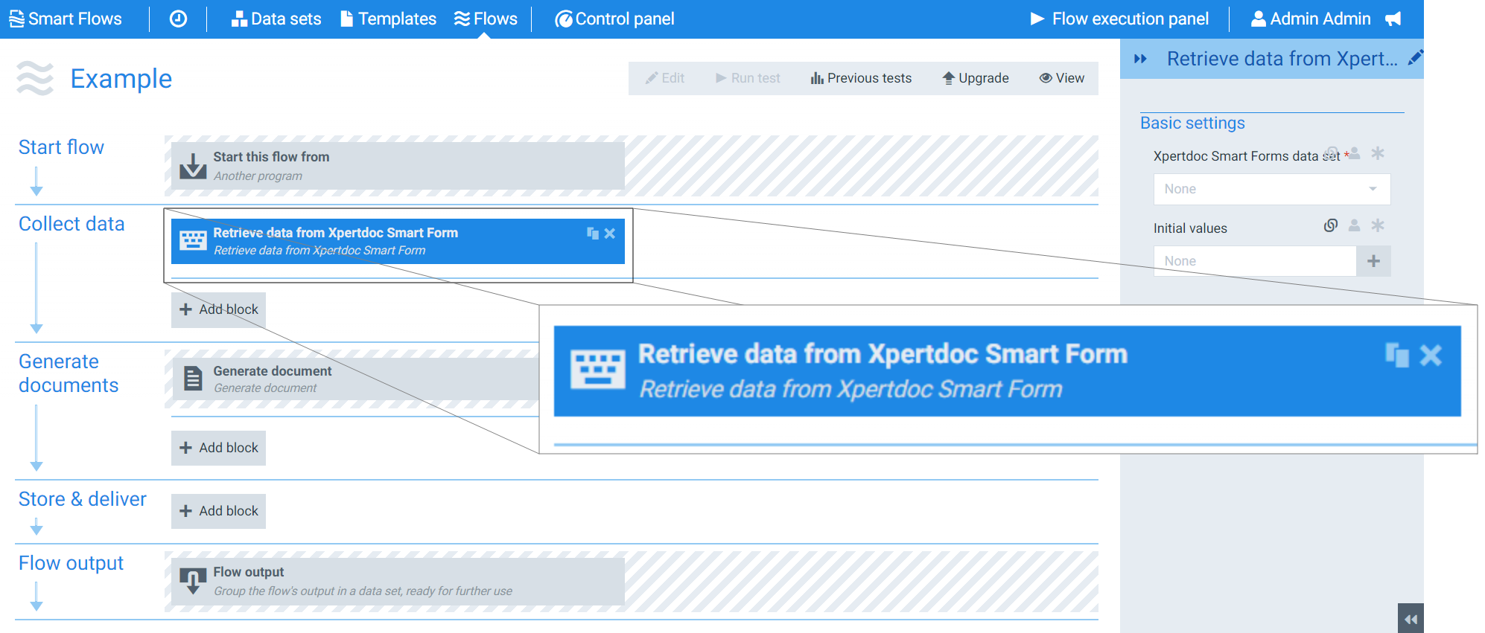1485x633 pixels.
Task: Click the output tray icon on Flow output block
Action: 193,581
